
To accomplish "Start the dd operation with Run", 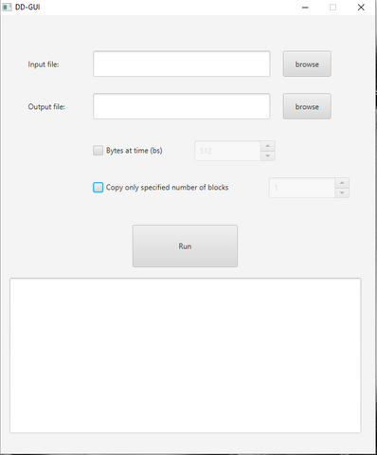I will coord(185,246).
